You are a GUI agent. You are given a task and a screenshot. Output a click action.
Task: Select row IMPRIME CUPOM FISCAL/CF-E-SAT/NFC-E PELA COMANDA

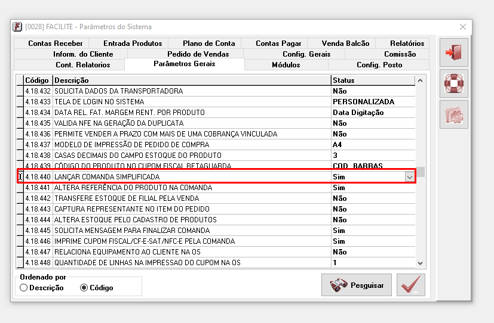[x=216, y=241]
